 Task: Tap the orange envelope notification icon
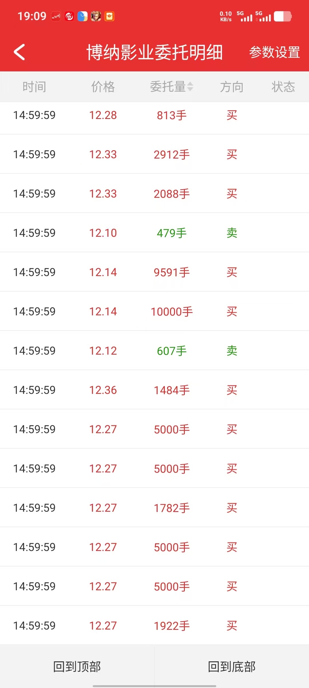109,16
